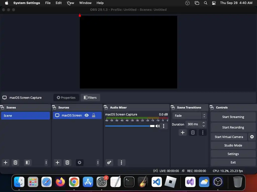Click Start Recording button
This screenshot has height=192, width=257.
point(233,127)
